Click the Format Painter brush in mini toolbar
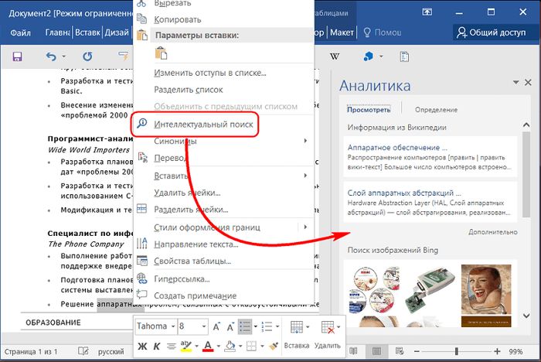Viewport: 541px width, 362px height. [x=274, y=345]
